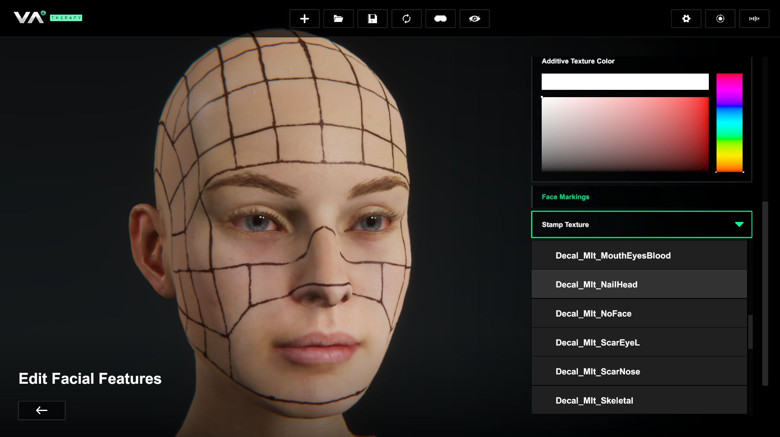Open the folder icon to load avatar
This screenshot has width=780, height=437.
pos(338,19)
